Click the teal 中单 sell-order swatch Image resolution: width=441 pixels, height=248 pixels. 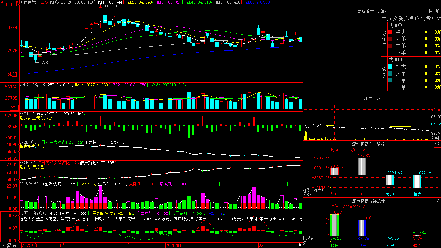[x=390, y=80]
